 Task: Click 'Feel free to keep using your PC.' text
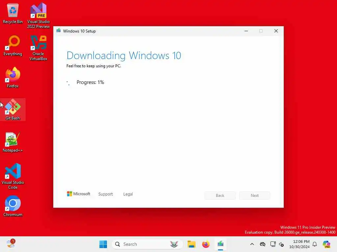[x=94, y=66]
